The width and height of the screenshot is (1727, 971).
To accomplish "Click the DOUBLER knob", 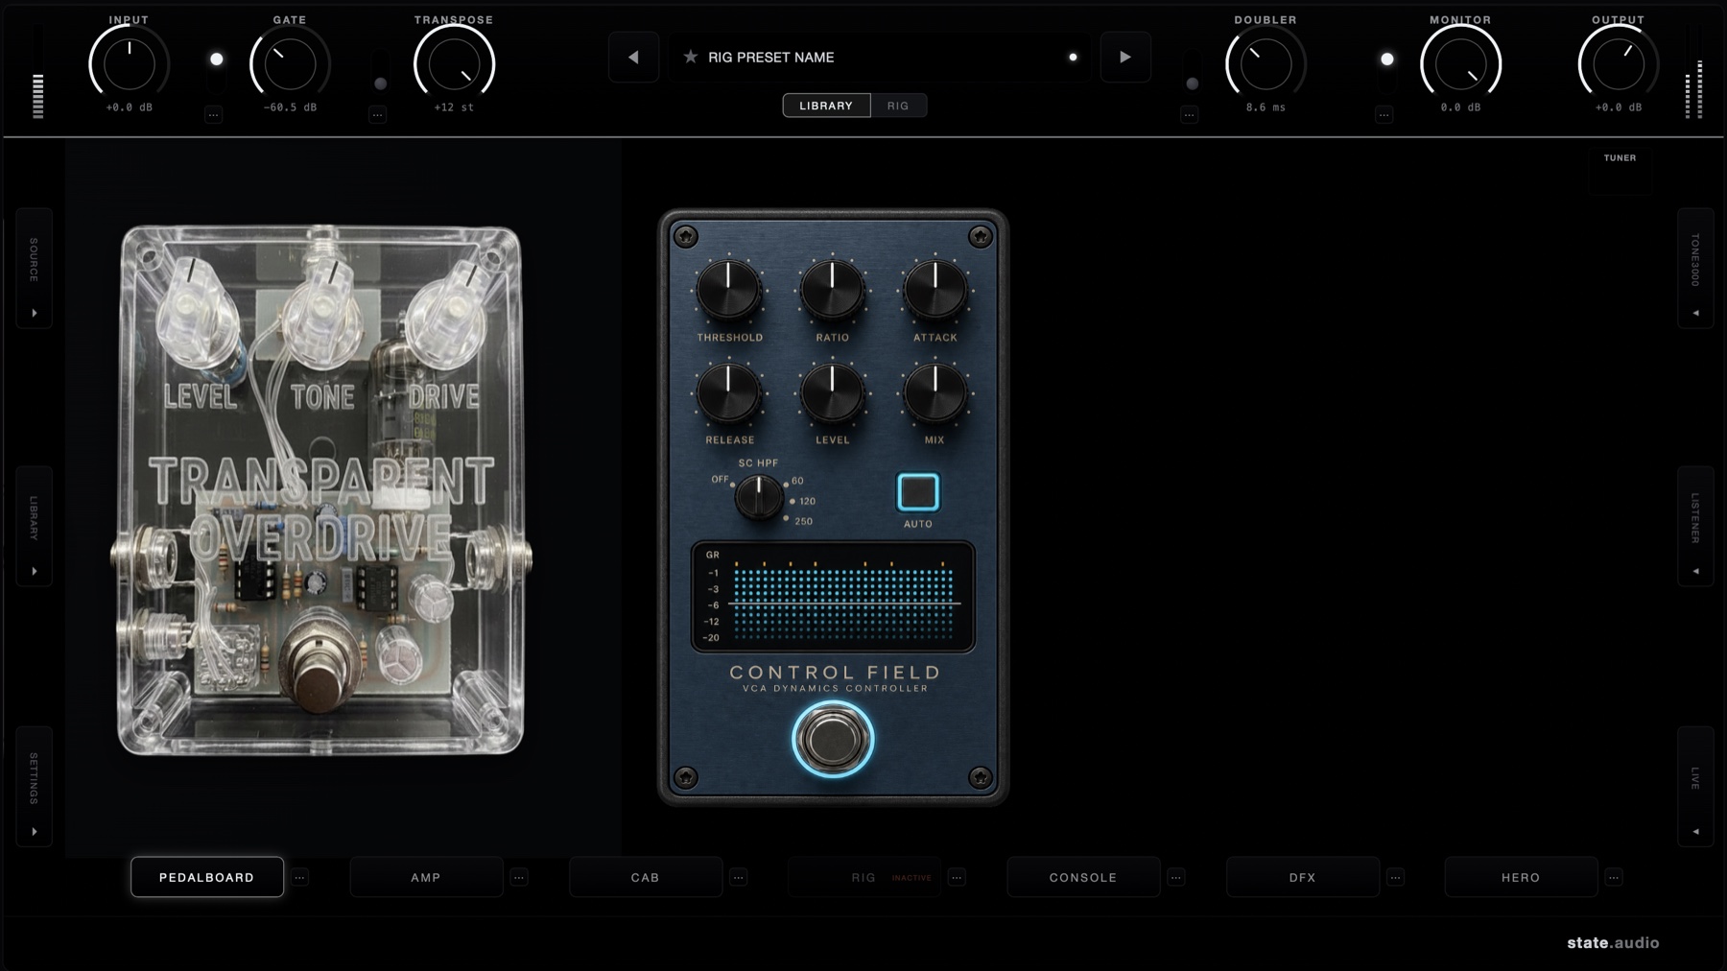I will click(x=1266, y=64).
